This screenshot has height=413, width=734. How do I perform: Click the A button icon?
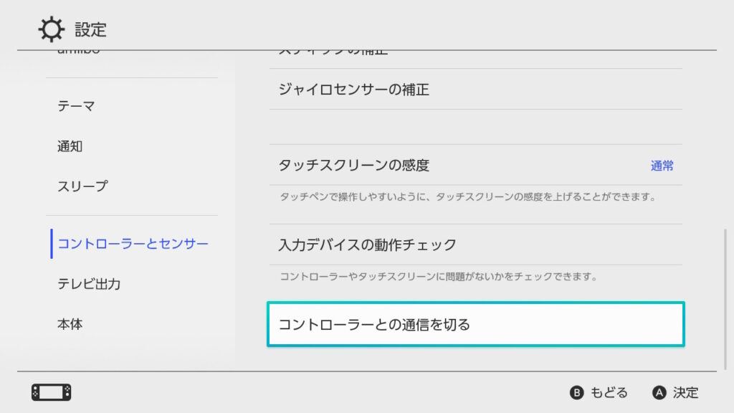point(659,392)
